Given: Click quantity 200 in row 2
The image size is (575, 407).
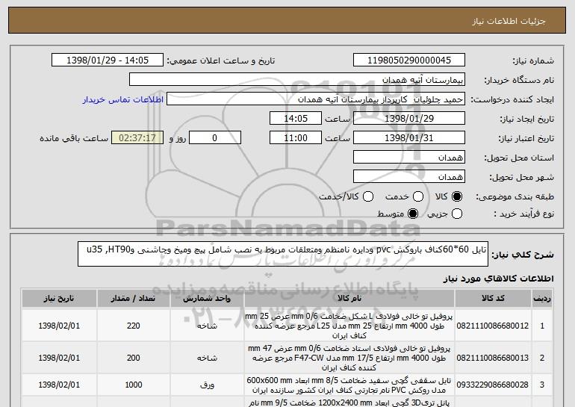Looking at the screenshot, I should pyautogui.click(x=133, y=358).
